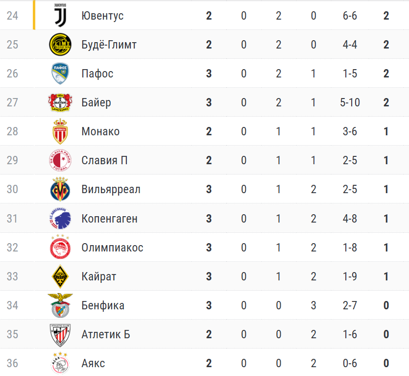This screenshot has height=376, width=409.
Task: Open the Вильярреал team link
Action: [x=111, y=189]
